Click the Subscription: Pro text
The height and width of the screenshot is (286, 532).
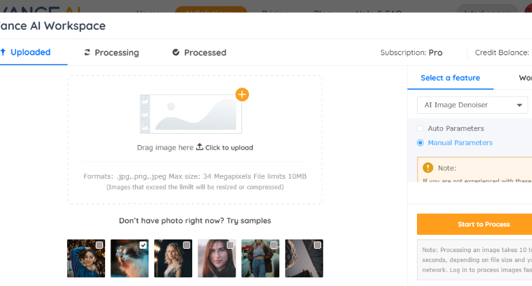tap(411, 53)
